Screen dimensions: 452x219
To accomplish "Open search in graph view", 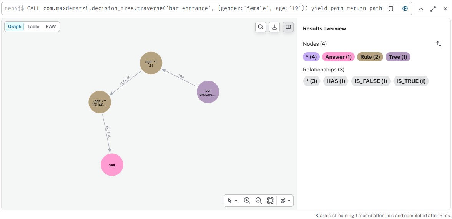I will 261,27.
